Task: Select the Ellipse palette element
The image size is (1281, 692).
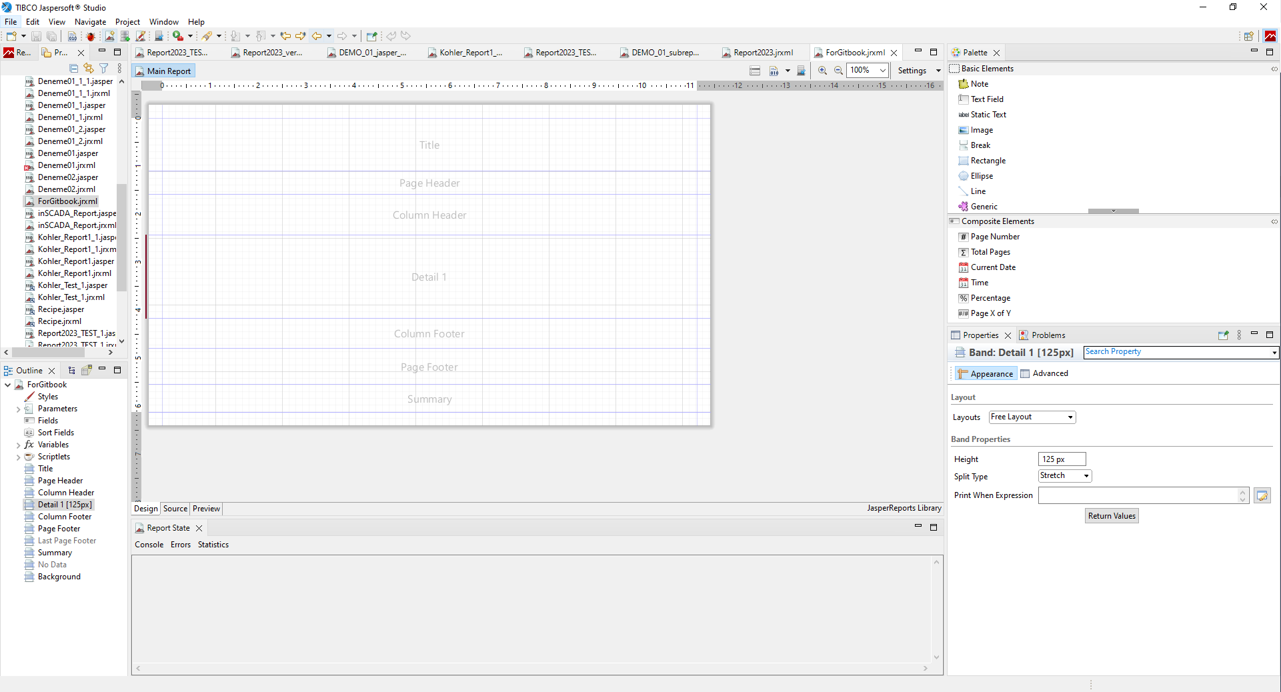Action: coord(976,176)
